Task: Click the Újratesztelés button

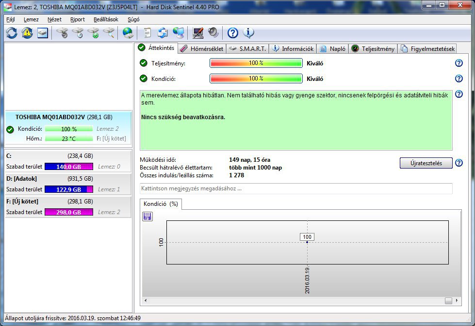Action: pyautogui.click(x=426, y=163)
